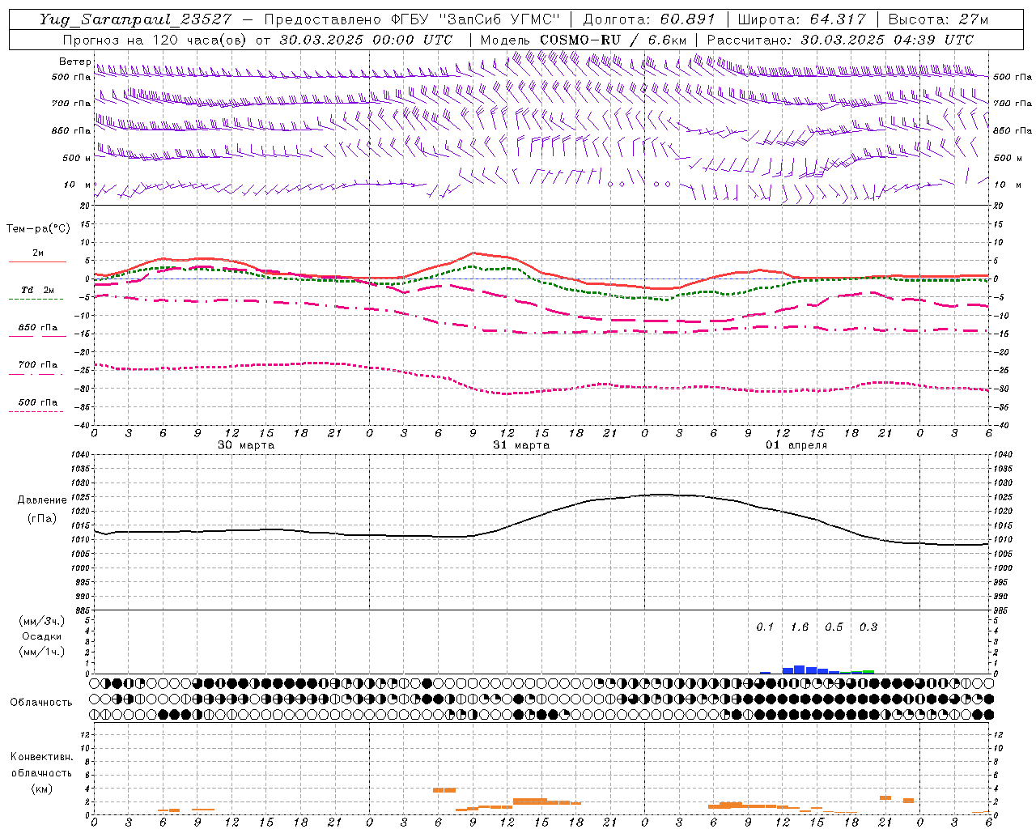This screenshot has width=1036, height=829.
Task: Click the Тем-ра(°C) temperature axis label
Action: click(x=38, y=229)
